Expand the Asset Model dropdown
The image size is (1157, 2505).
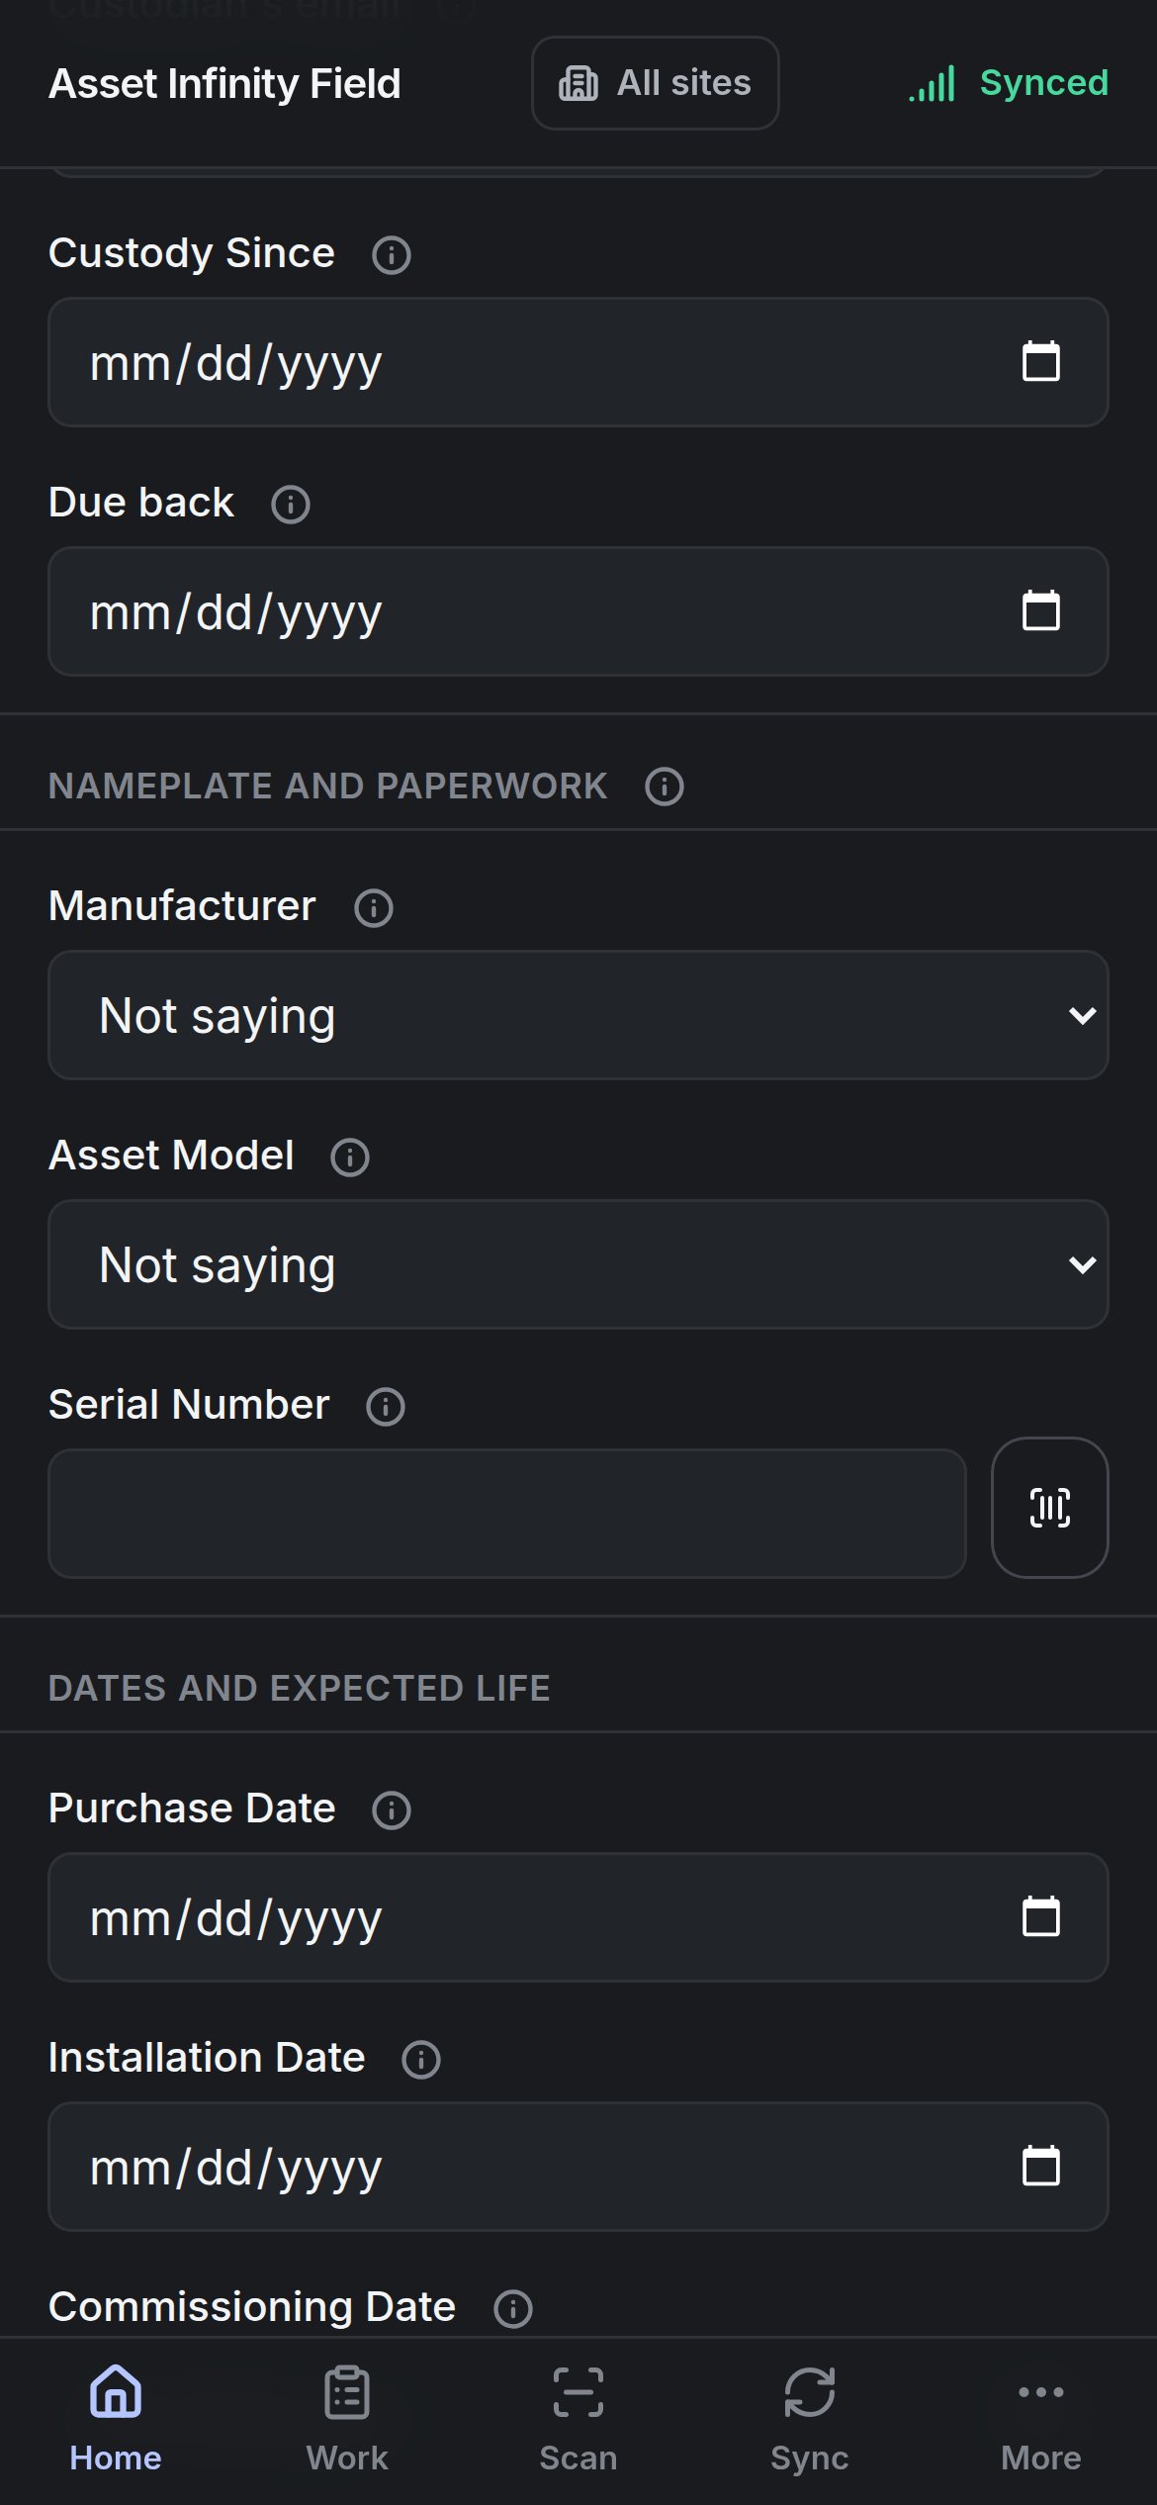pos(578,1264)
